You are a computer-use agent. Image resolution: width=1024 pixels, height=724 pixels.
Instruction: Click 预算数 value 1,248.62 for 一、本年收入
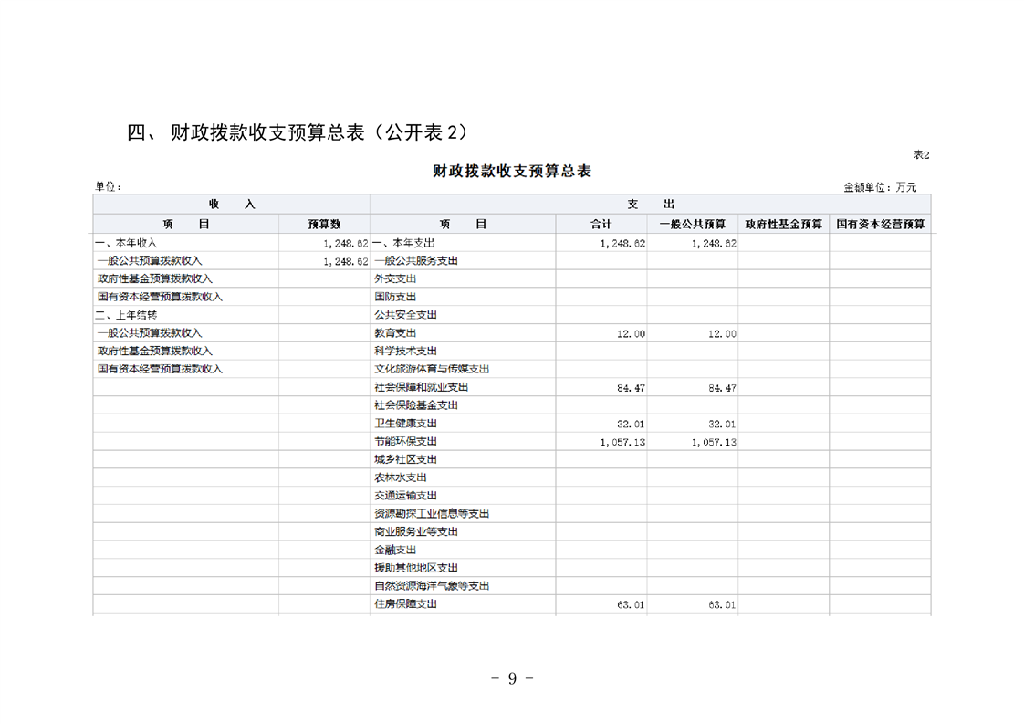point(346,243)
